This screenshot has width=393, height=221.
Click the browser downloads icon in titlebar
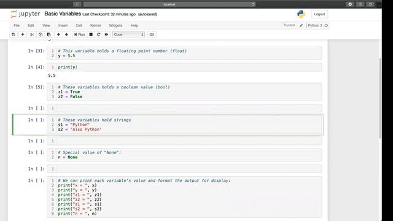(350, 4)
